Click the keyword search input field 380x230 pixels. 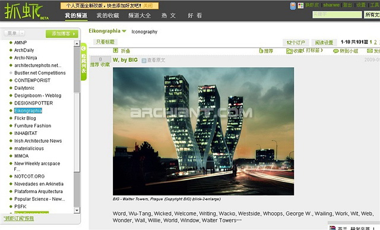[x=337, y=14]
